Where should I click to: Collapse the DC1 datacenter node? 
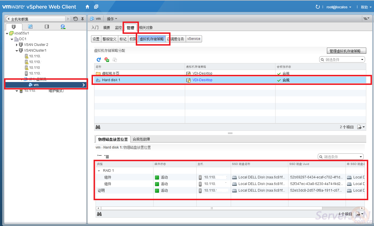coord(12,39)
